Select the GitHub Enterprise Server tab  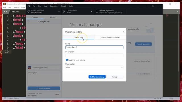click(110, 37)
